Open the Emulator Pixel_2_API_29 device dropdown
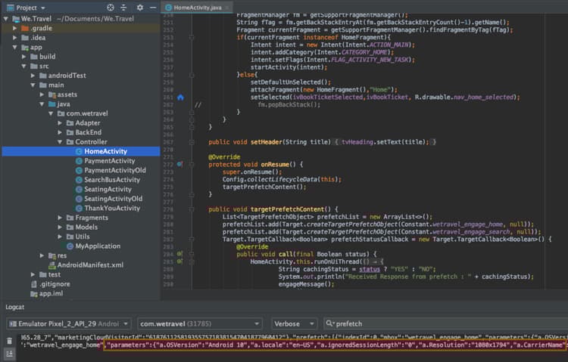 pyautogui.click(x=67, y=323)
